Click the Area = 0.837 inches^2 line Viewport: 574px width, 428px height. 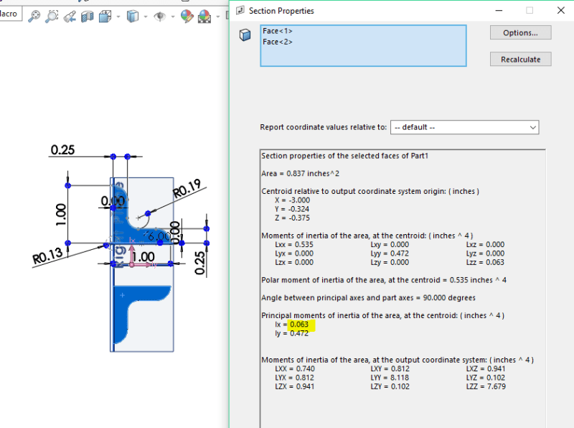click(300, 173)
